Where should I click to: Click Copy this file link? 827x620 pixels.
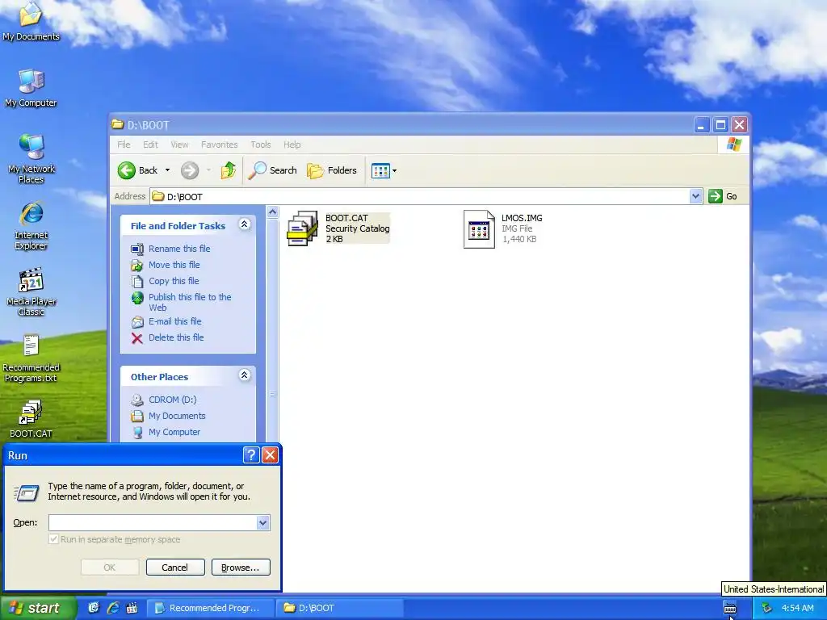point(174,281)
